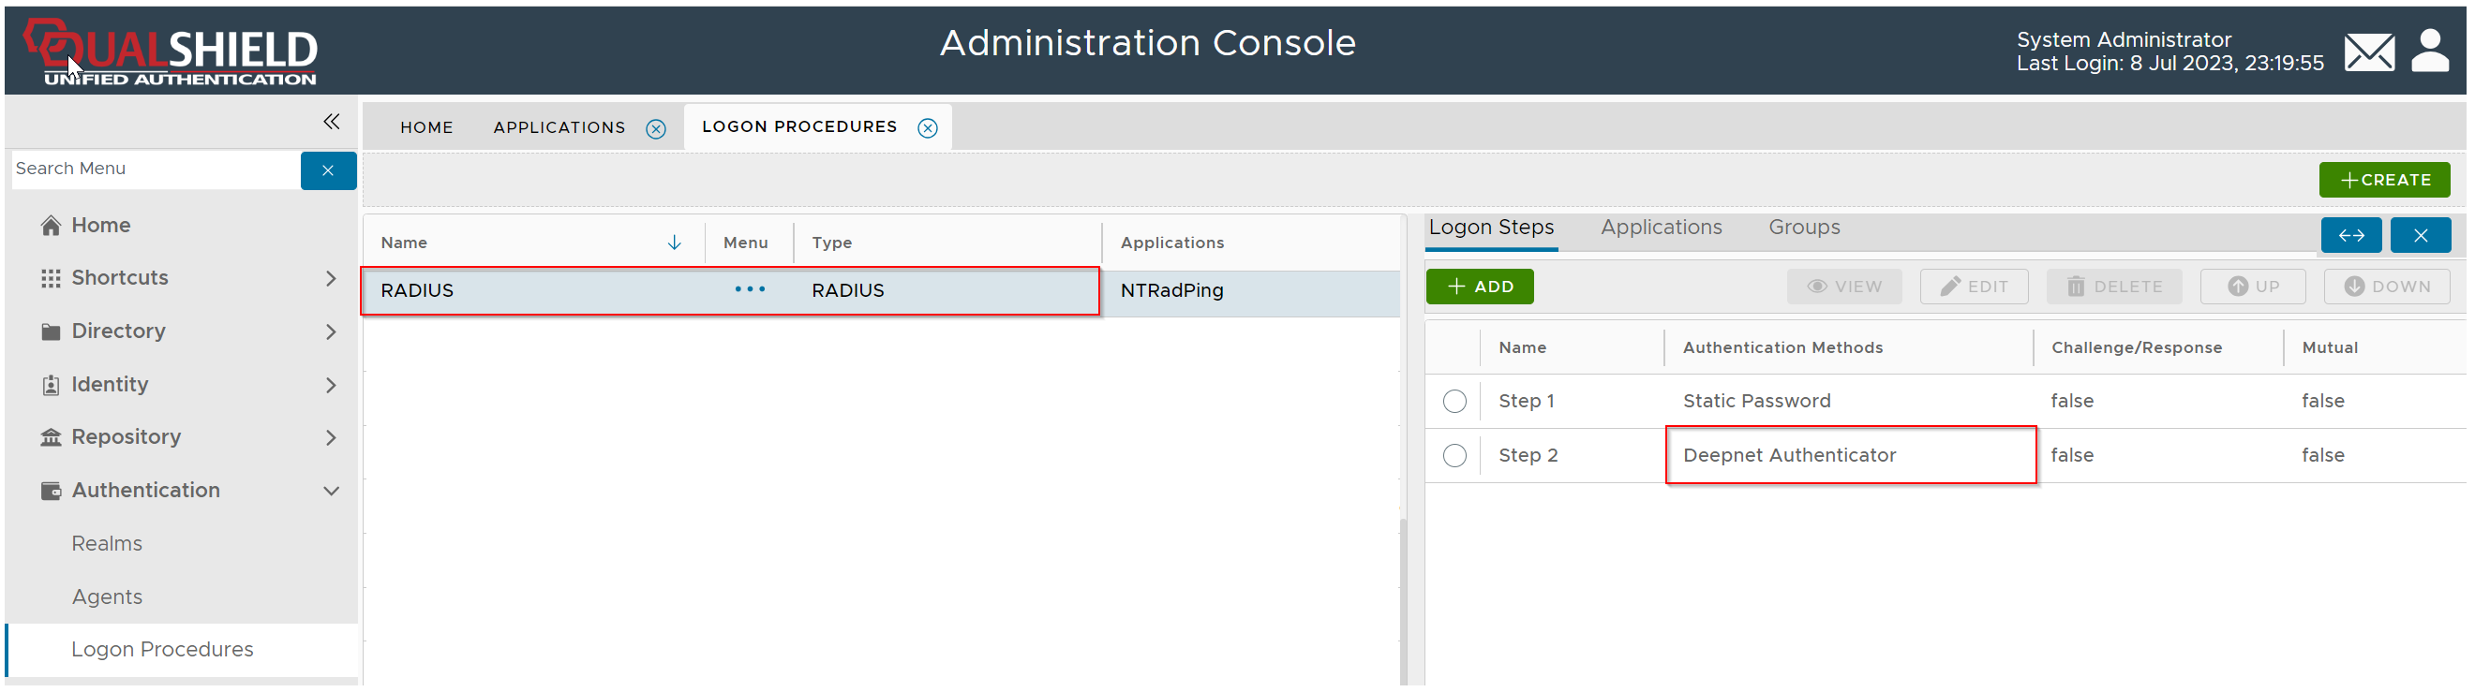Switch to the Applications panel tab
This screenshot has height=692, width=2475.
(1661, 228)
